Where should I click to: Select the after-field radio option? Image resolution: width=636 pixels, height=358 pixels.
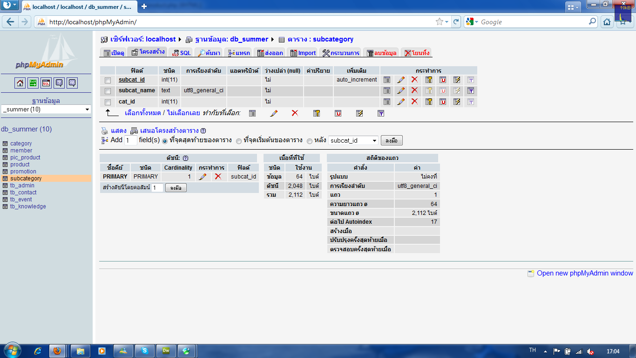coord(310,141)
